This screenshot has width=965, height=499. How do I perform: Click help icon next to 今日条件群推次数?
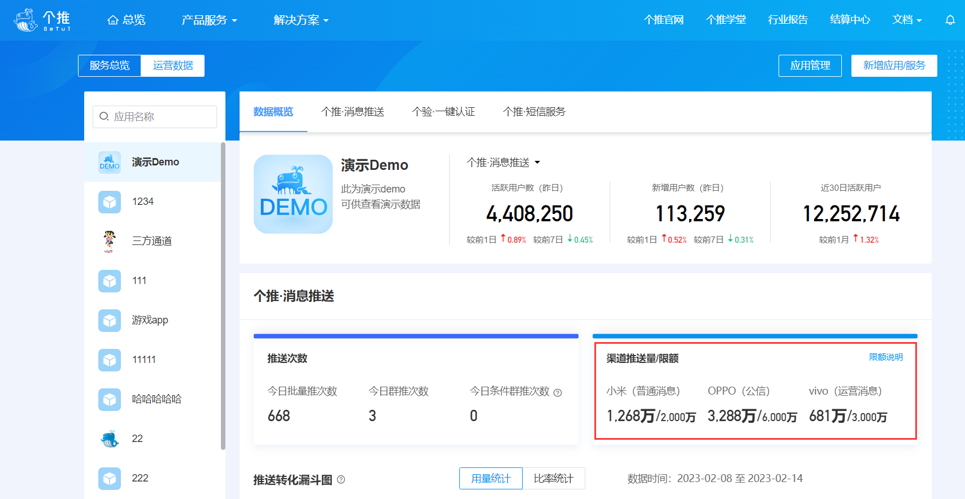558,393
